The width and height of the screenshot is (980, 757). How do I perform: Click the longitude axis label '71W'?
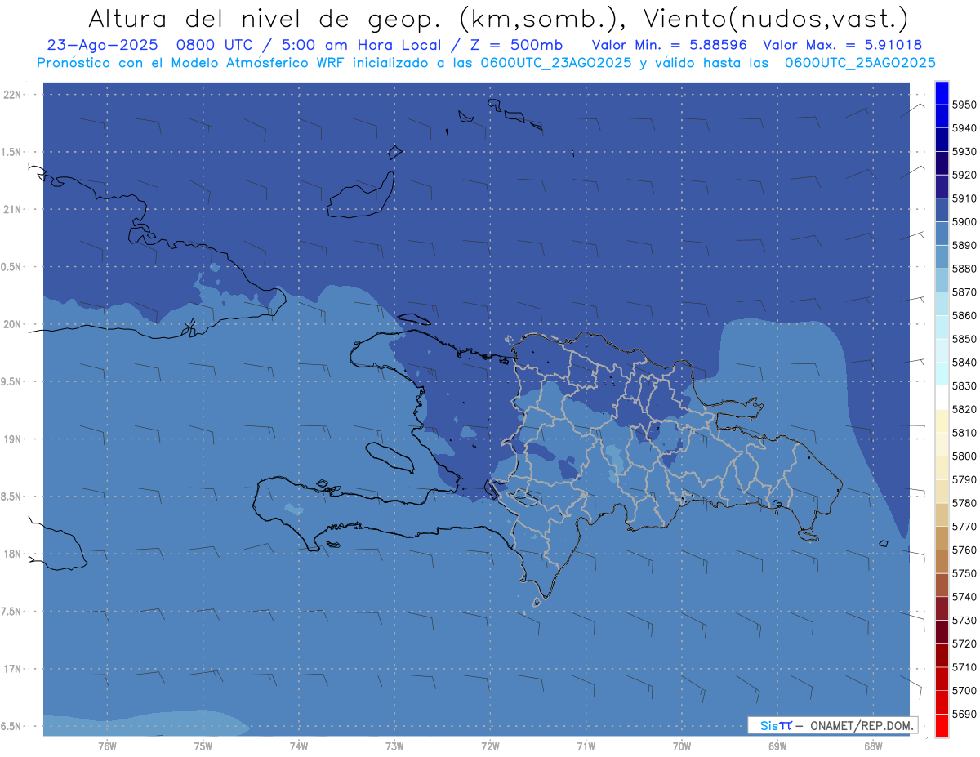[x=586, y=746]
